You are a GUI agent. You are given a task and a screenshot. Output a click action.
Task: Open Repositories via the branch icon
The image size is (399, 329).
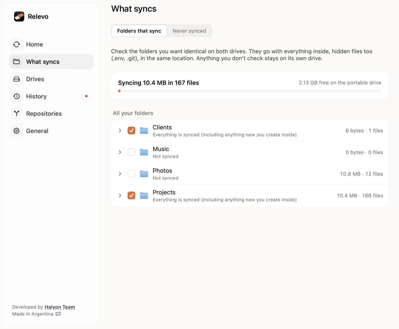pos(17,114)
